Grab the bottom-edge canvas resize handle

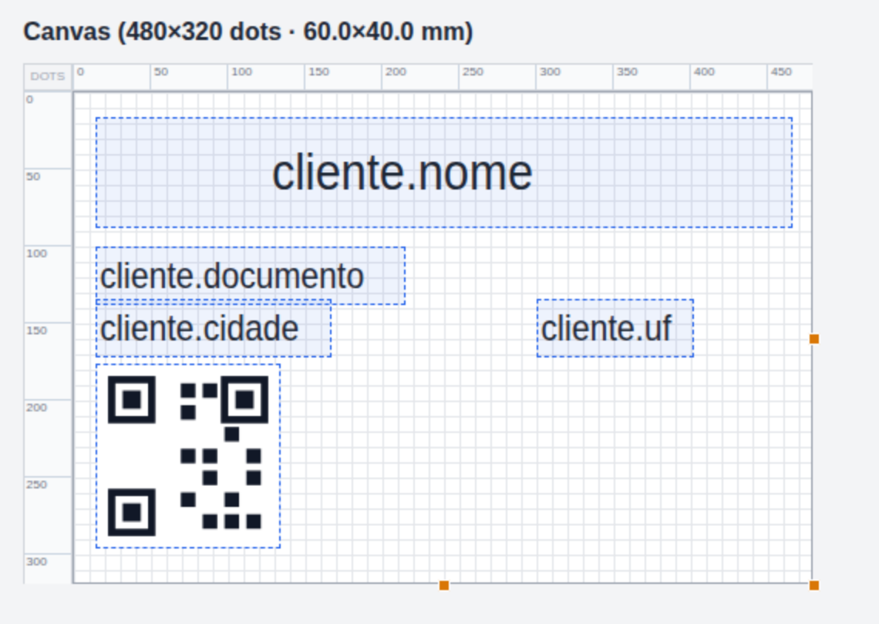tap(444, 585)
